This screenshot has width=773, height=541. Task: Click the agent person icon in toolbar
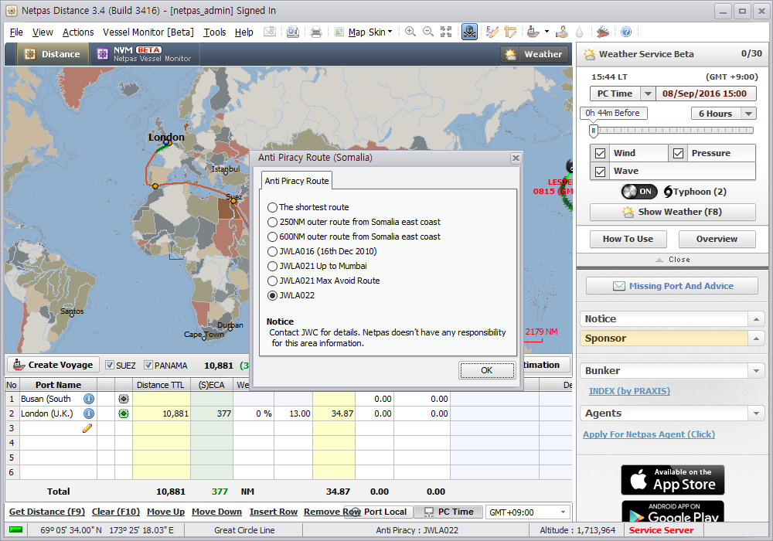pyautogui.click(x=561, y=32)
